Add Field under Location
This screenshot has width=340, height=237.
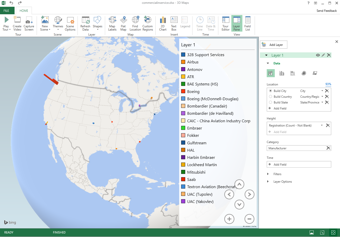pyautogui.click(x=277, y=108)
